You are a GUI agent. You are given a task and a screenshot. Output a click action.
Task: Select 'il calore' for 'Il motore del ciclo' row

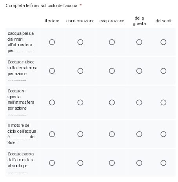[52, 134]
